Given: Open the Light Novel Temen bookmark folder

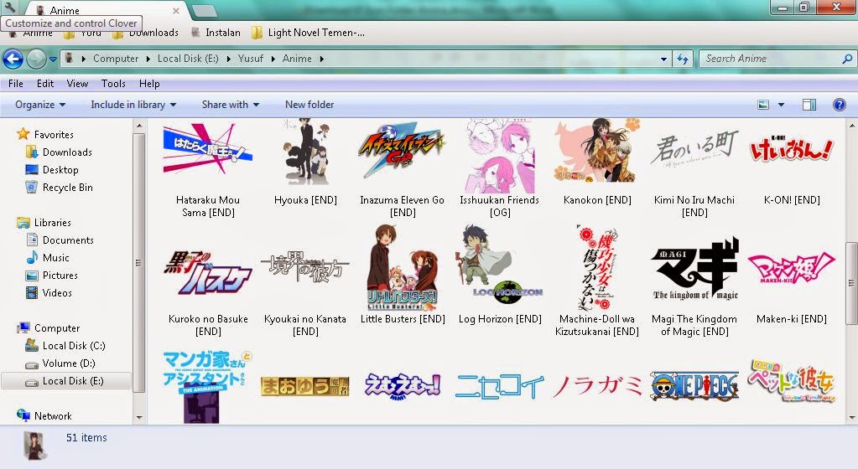Looking at the screenshot, I should tap(309, 33).
